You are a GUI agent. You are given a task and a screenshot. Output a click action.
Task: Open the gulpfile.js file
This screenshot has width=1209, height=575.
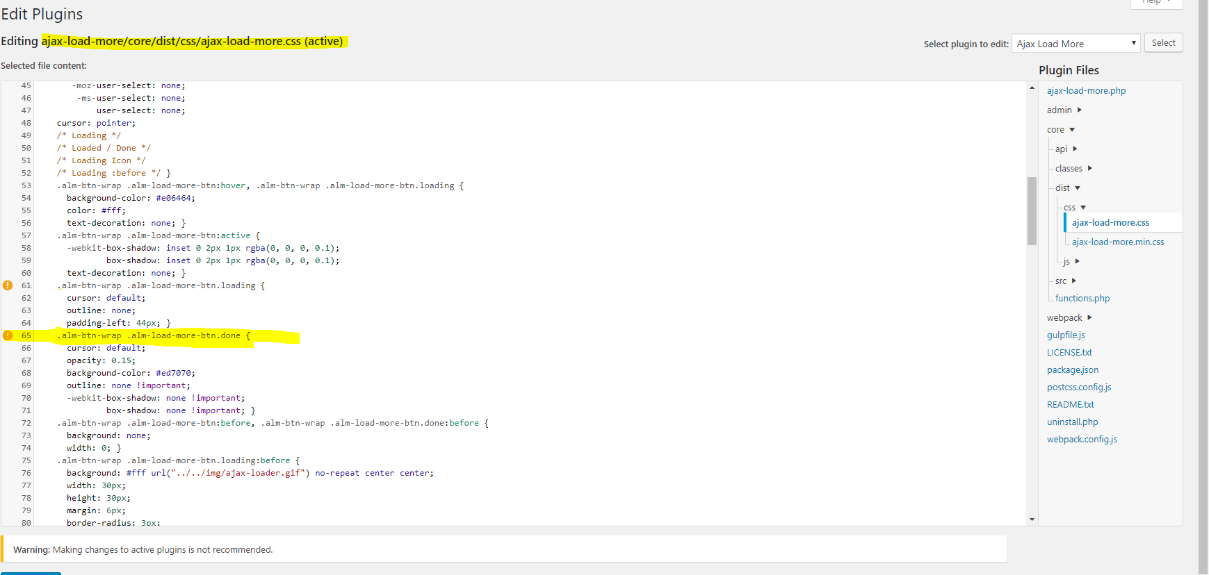tap(1066, 335)
